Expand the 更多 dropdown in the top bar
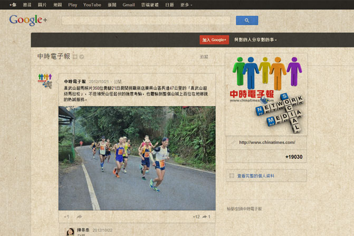Image resolution: width=354 pixels, height=236 pixels. click(x=186, y=5)
